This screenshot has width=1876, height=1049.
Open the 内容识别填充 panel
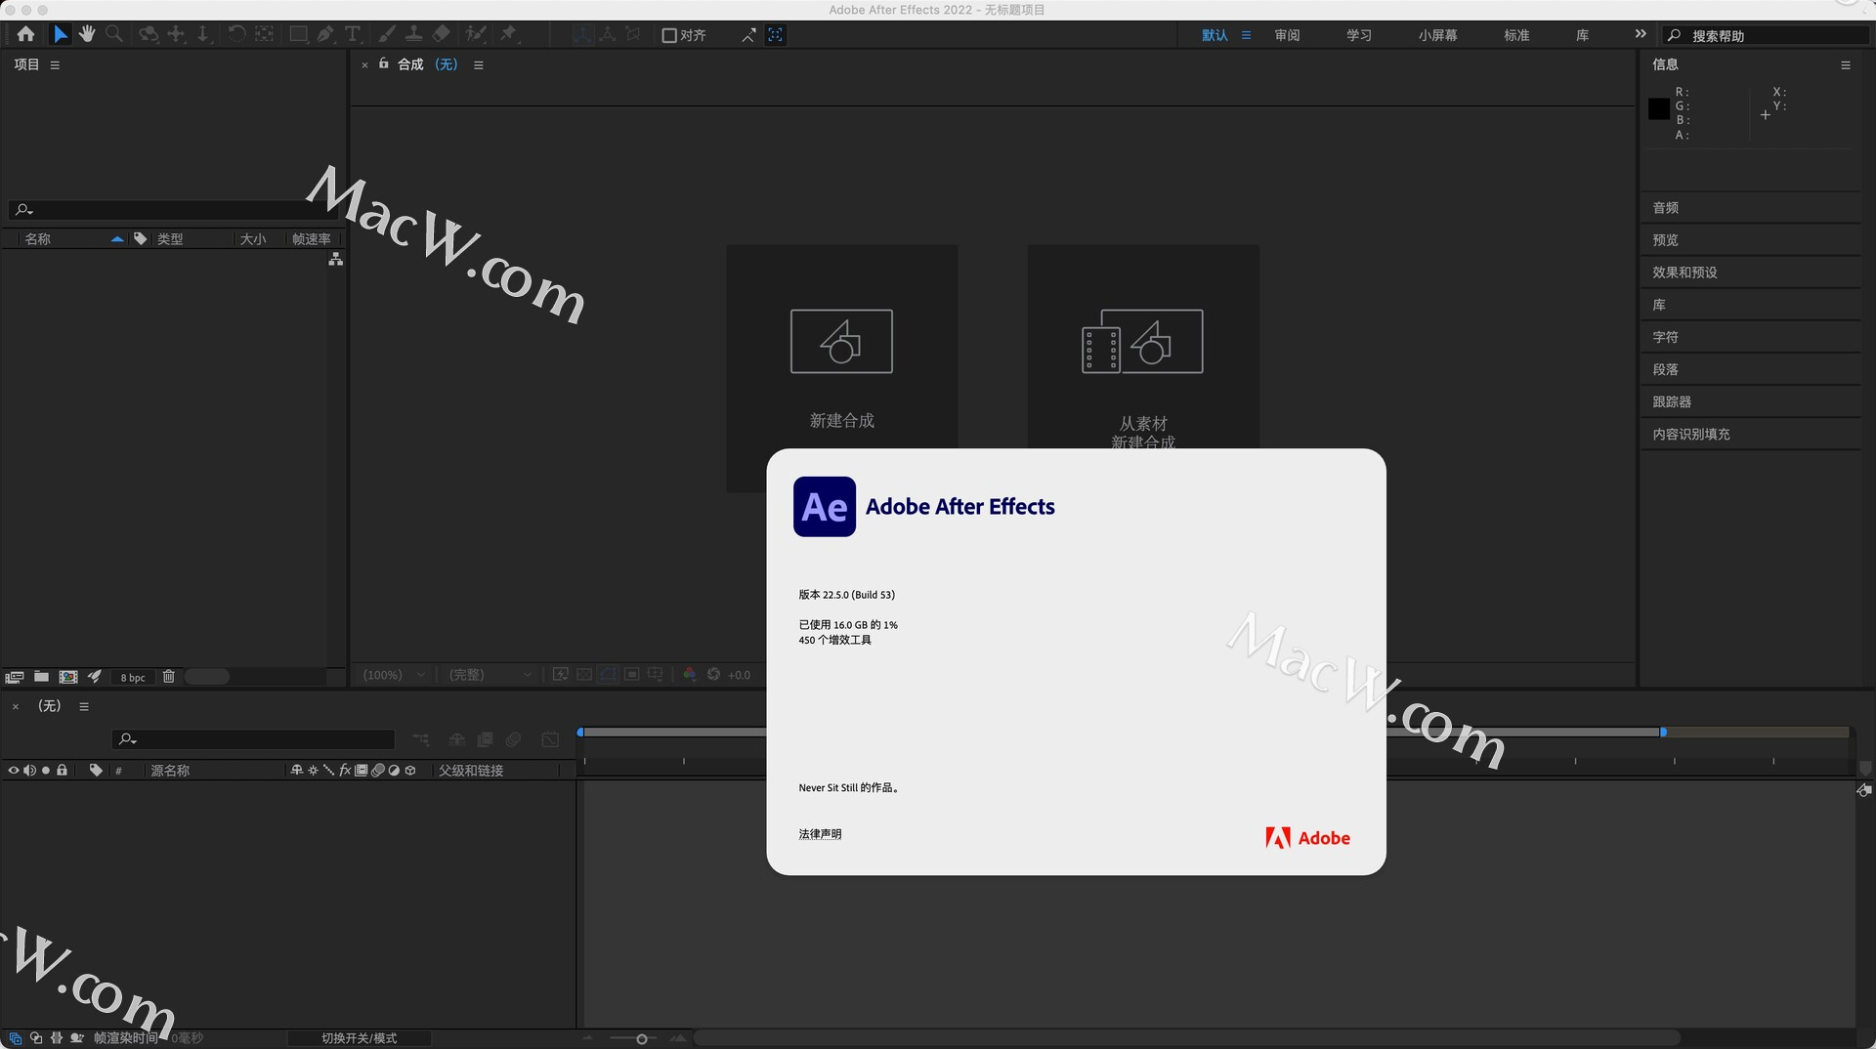(x=1749, y=434)
